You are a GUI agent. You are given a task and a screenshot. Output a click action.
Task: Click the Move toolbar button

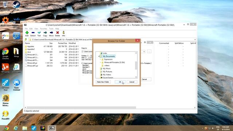51,34
